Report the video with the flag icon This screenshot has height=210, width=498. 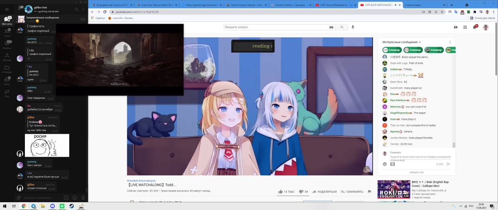pos(369,192)
